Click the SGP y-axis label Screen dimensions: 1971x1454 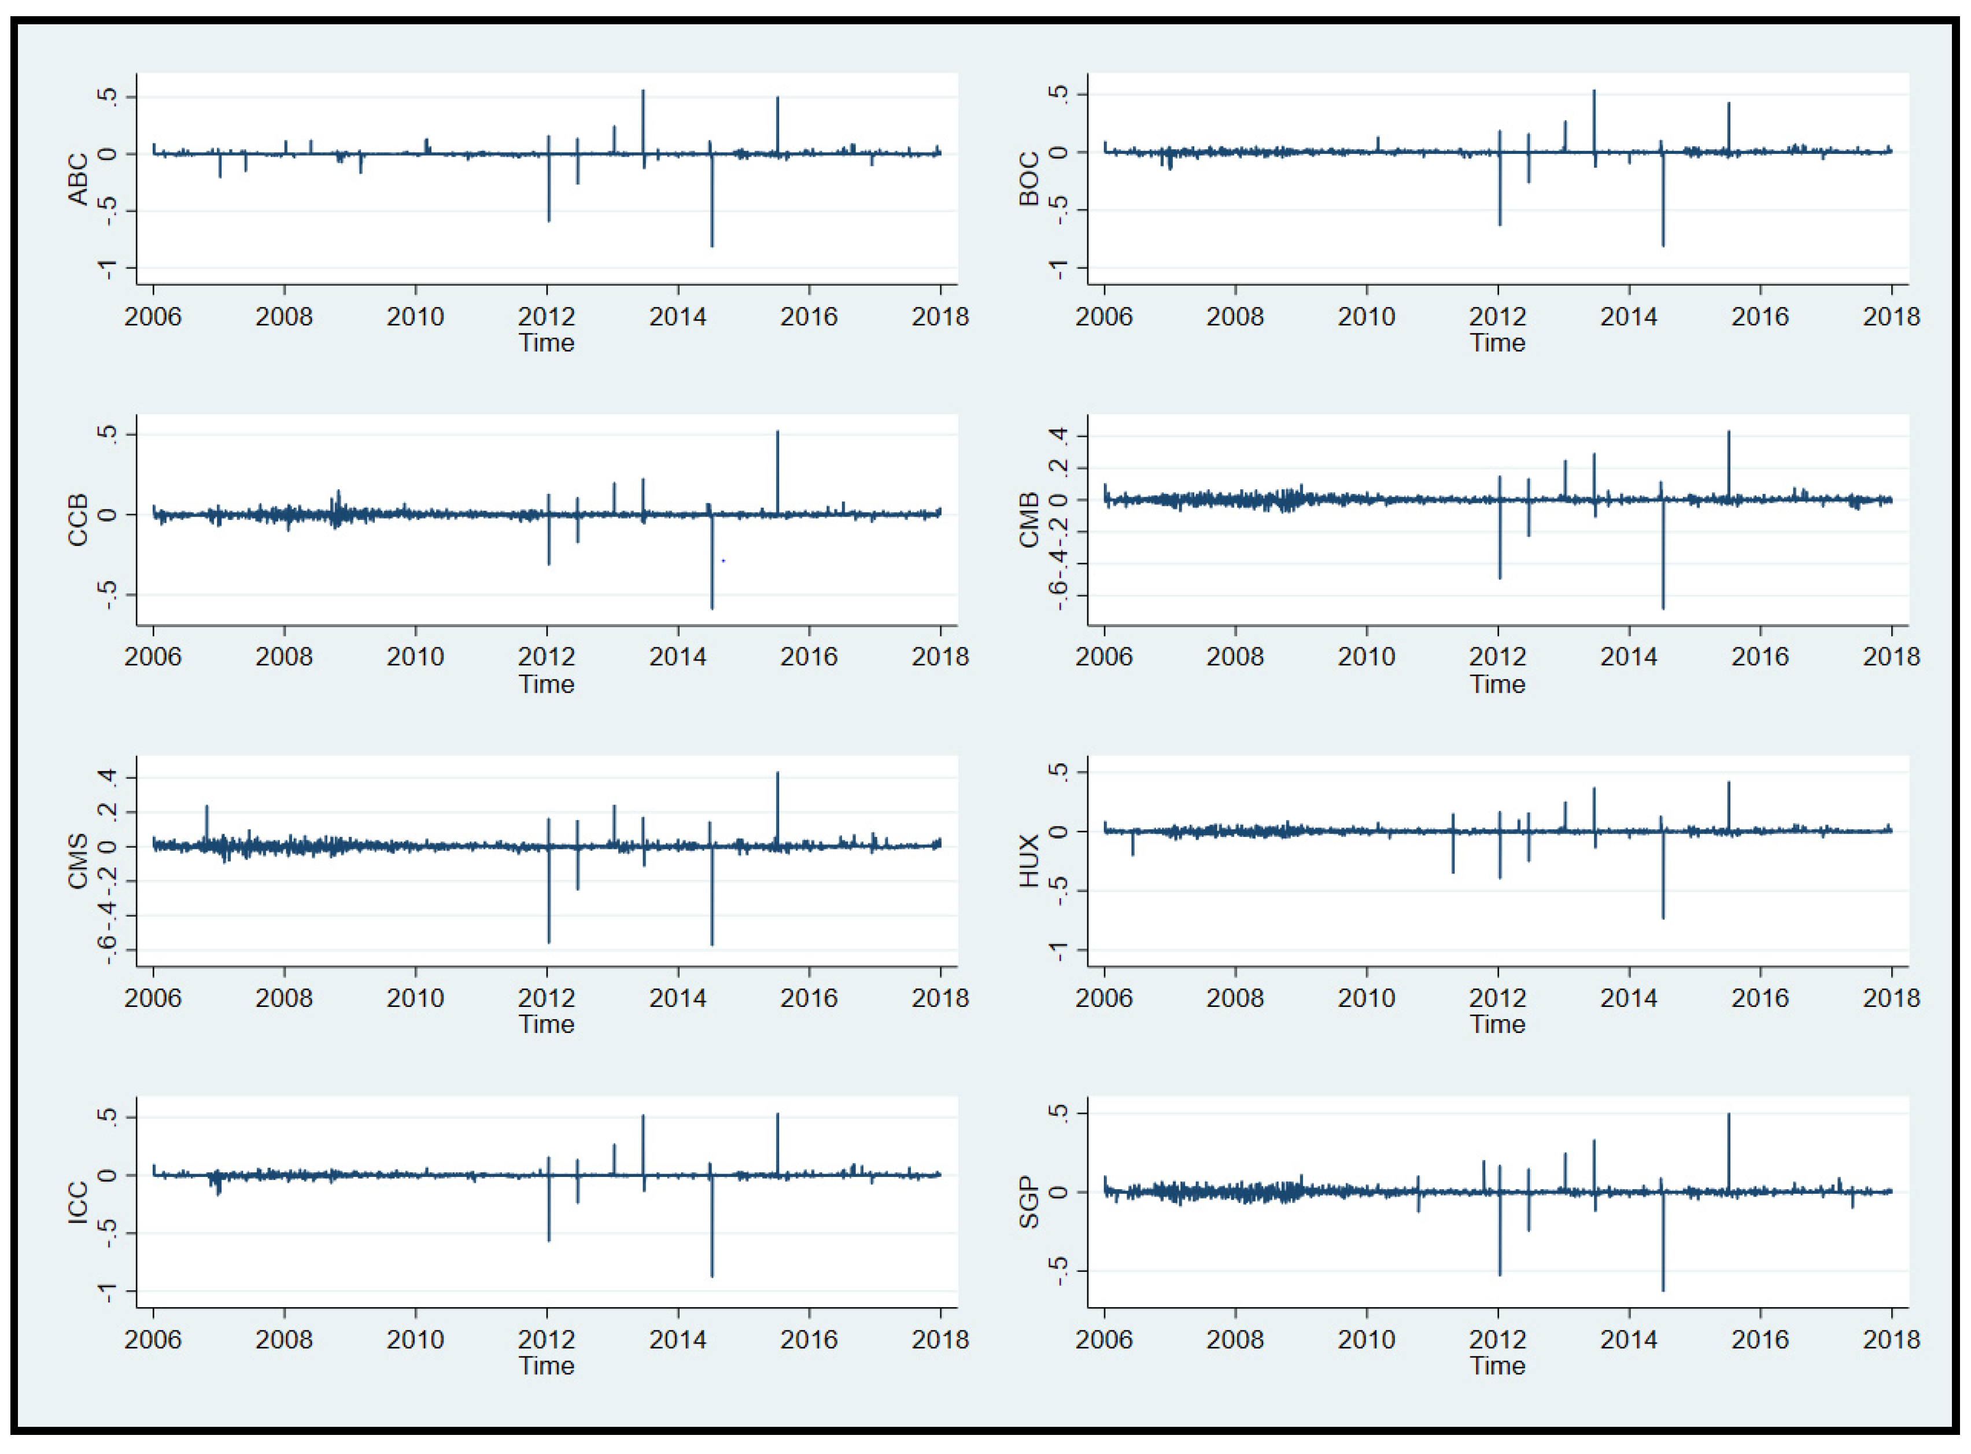pyautogui.click(x=1029, y=1202)
